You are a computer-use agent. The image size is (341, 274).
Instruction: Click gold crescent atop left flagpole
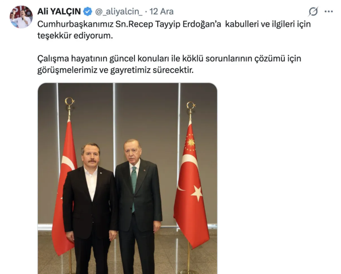click(x=69, y=102)
